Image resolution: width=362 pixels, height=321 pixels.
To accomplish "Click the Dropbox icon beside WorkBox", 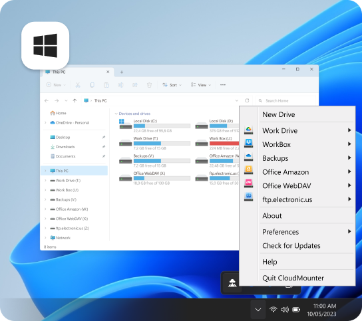I will pos(248,143).
